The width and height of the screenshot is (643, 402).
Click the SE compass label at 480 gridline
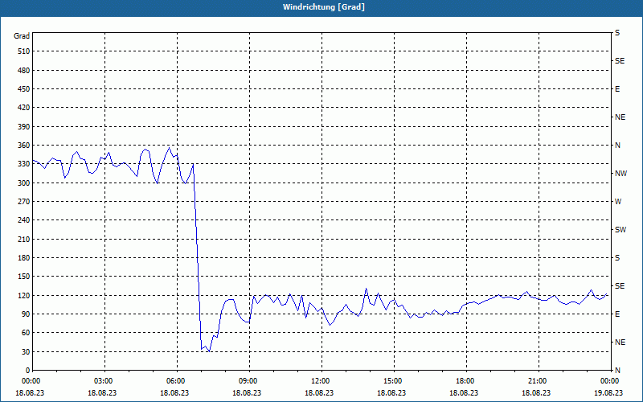pyautogui.click(x=620, y=61)
